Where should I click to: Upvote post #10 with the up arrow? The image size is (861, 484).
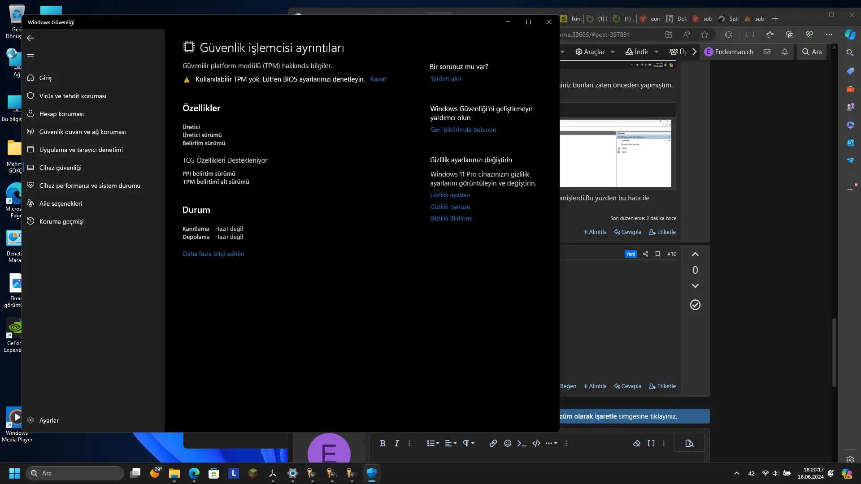coord(695,254)
